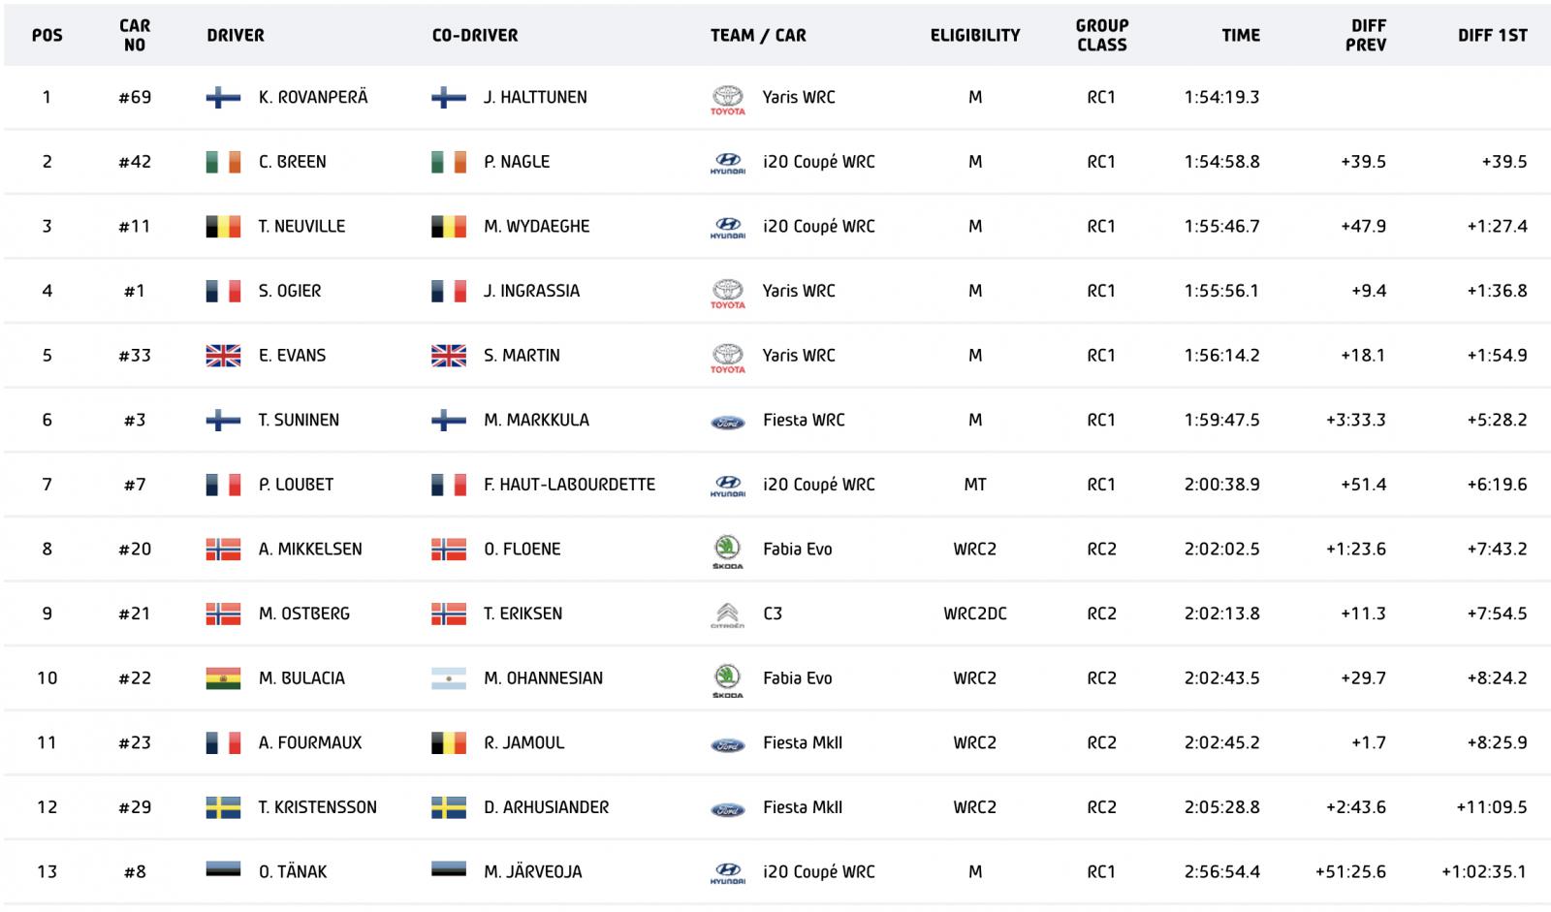The height and width of the screenshot is (912, 1551).
Task: Click co-driver F. Haut-Labourdette
Action: point(569,485)
